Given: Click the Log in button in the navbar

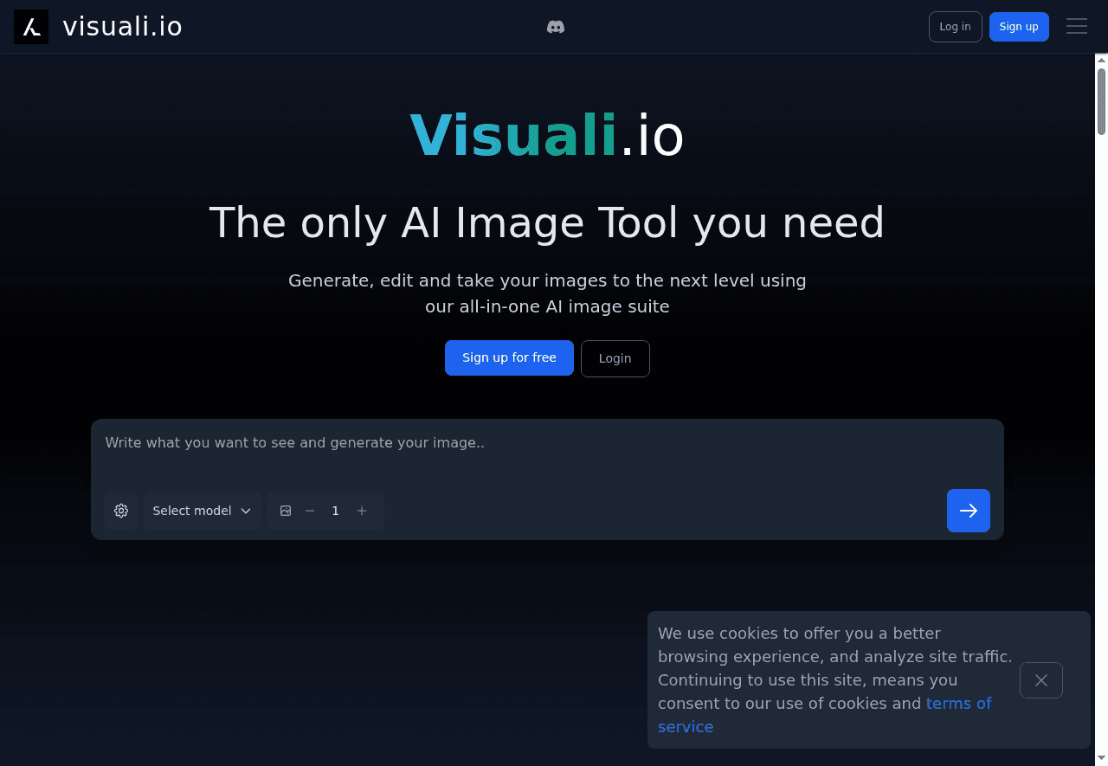Looking at the screenshot, I should pyautogui.click(x=955, y=27).
